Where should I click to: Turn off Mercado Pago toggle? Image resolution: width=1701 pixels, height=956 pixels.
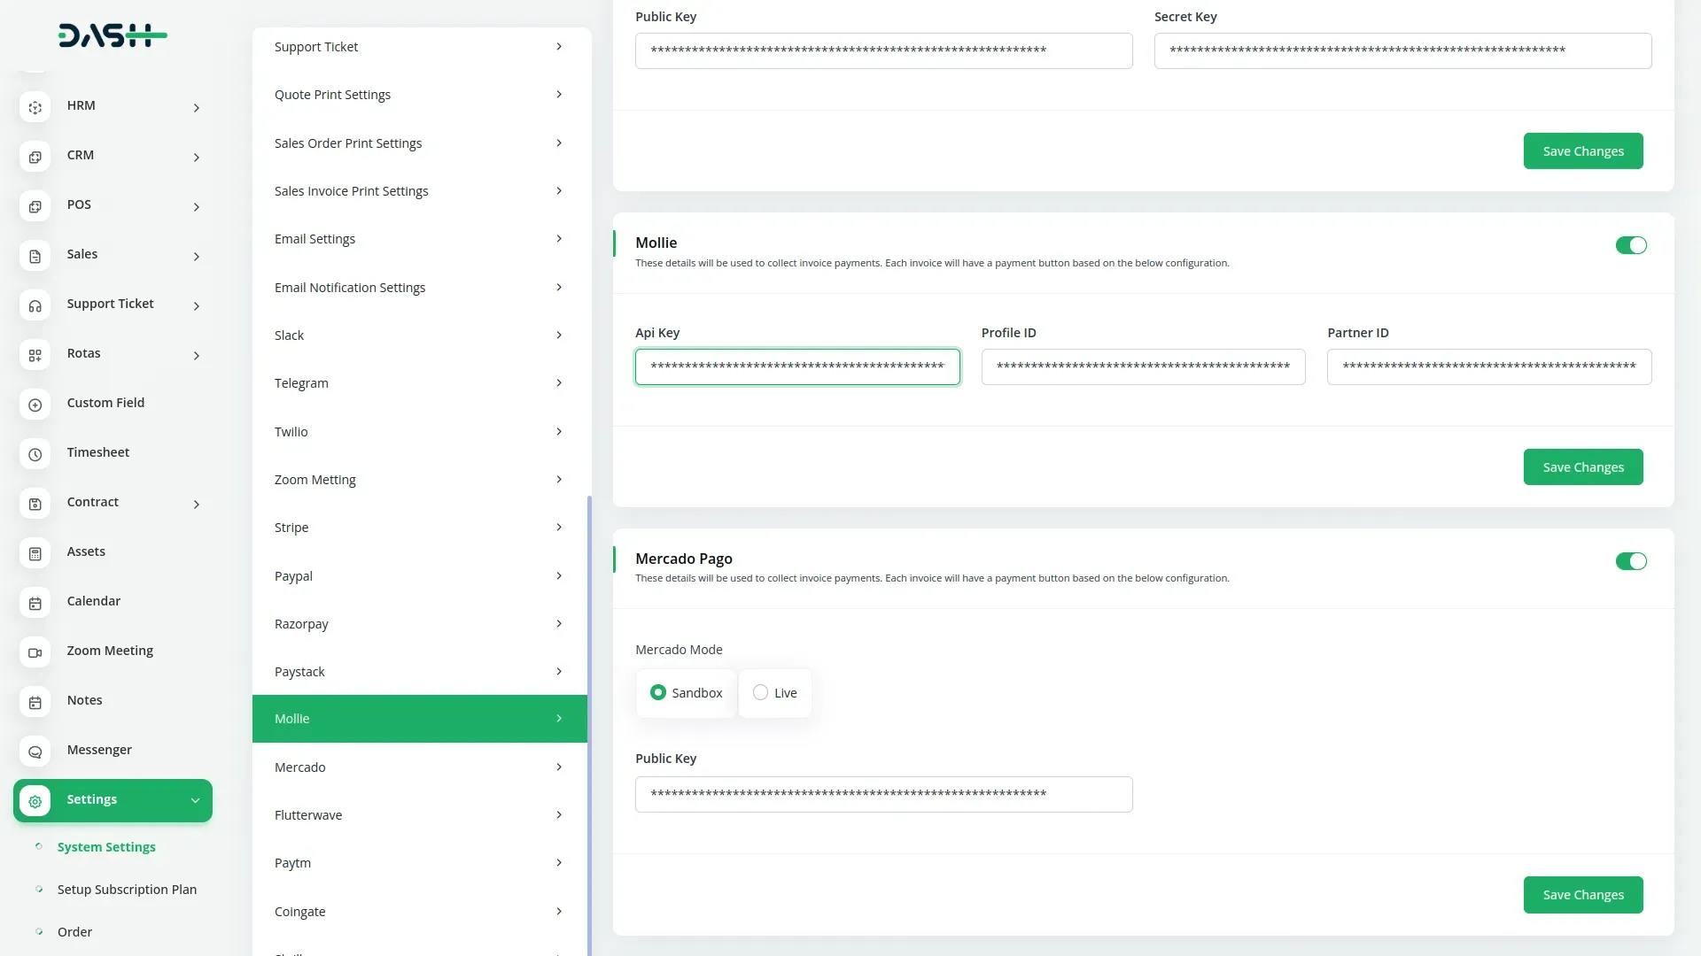point(1630,561)
